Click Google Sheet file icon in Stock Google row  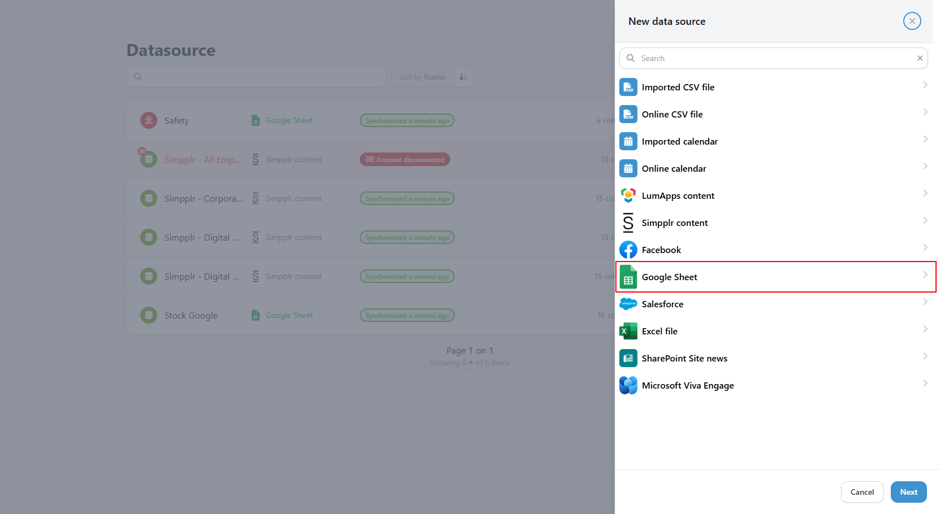256,315
